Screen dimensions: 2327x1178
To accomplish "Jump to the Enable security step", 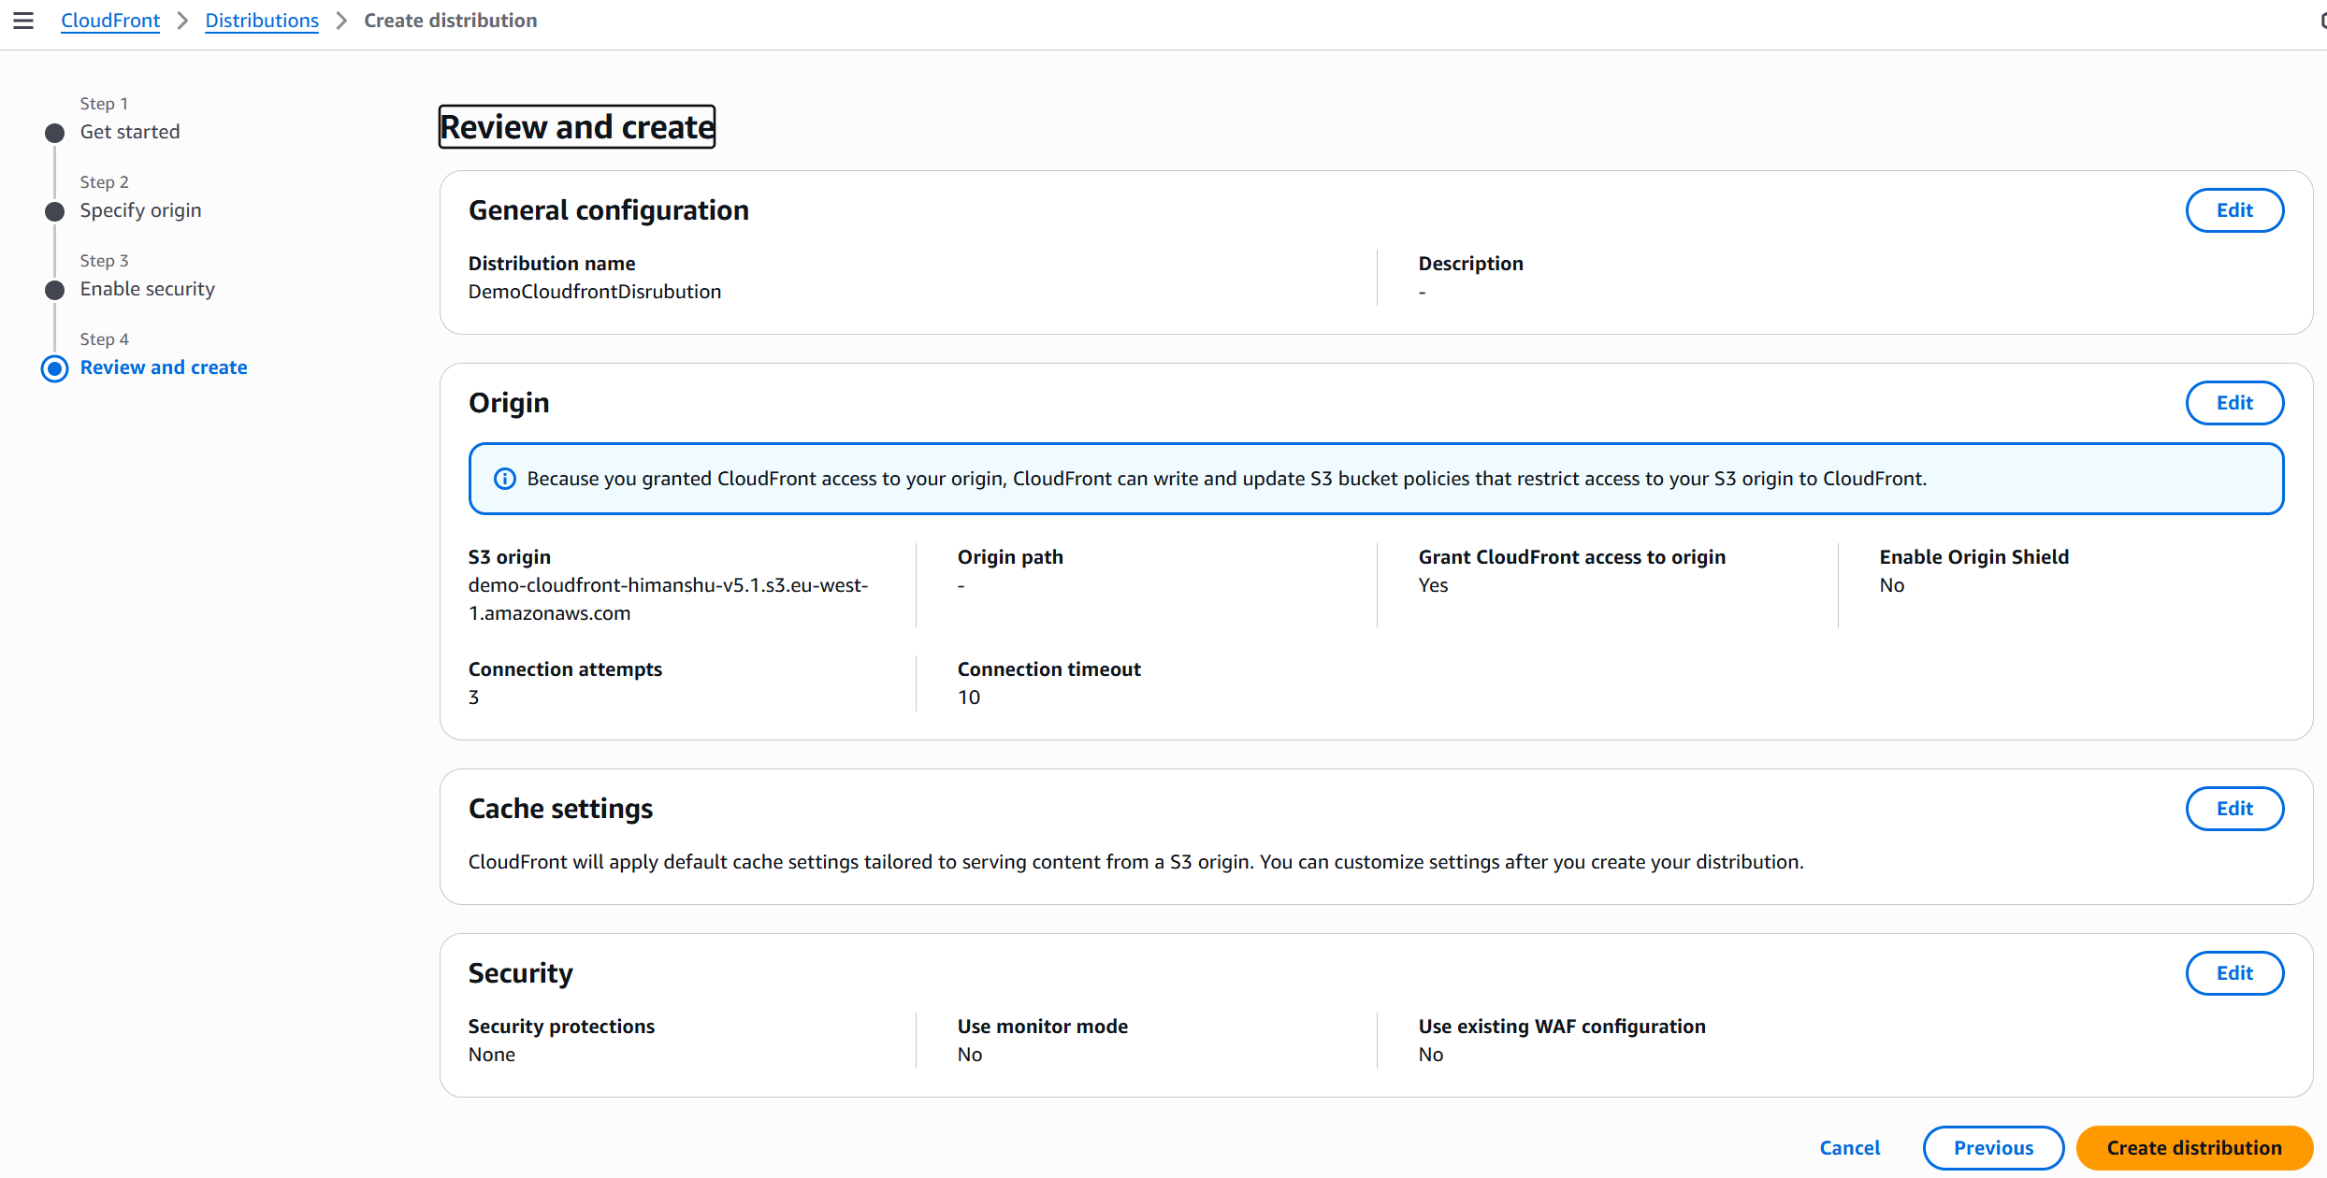I will pyautogui.click(x=147, y=289).
